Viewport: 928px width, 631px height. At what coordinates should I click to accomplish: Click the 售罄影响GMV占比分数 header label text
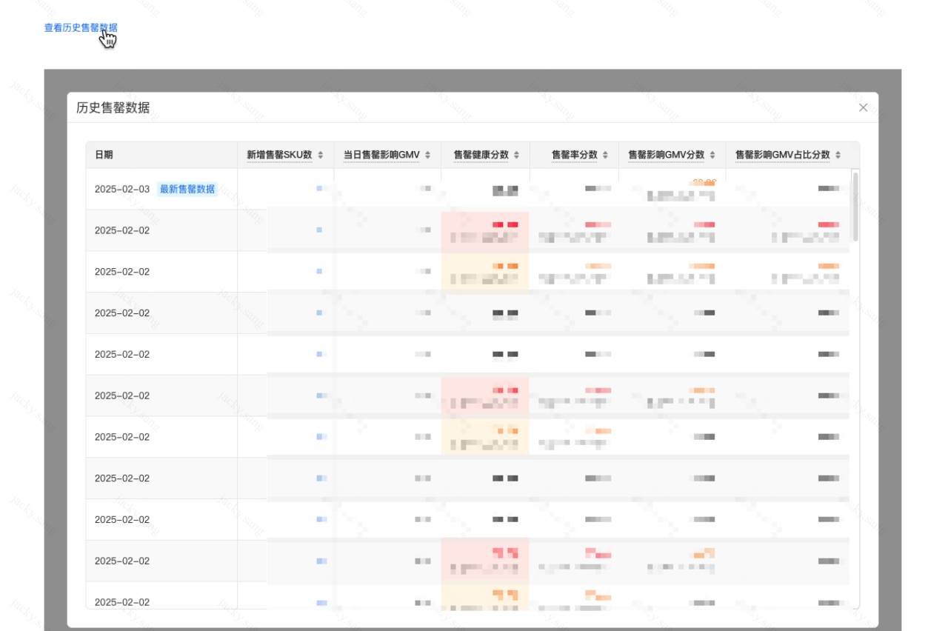click(x=782, y=155)
